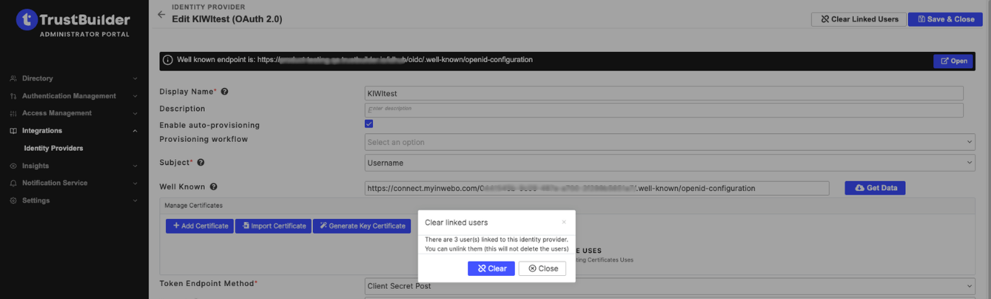This screenshot has height=299, width=991.
Task: Expand the Authentication Management chevron
Action: 135,96
